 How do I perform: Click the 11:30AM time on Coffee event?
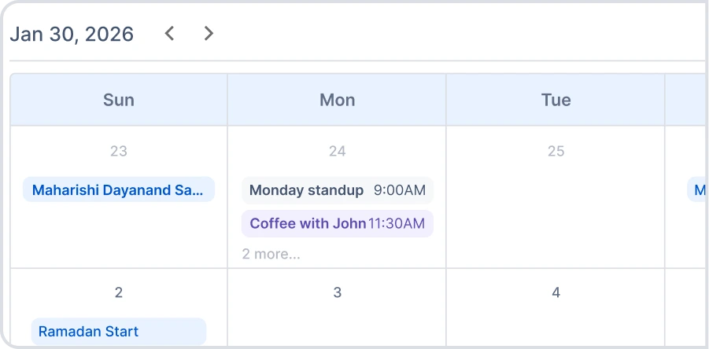click(x=397, y=223)
